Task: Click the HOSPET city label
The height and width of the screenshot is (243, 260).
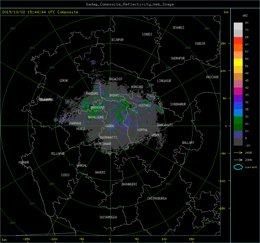Action: click(157, 135)
